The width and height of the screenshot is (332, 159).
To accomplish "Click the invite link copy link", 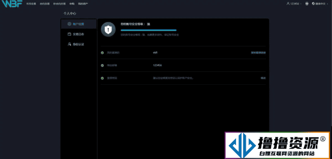I will coord(258,53).
